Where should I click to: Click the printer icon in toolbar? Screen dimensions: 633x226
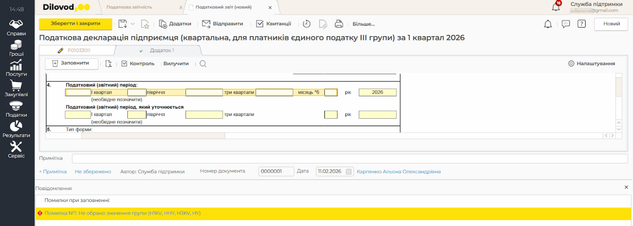click(339, 24)
